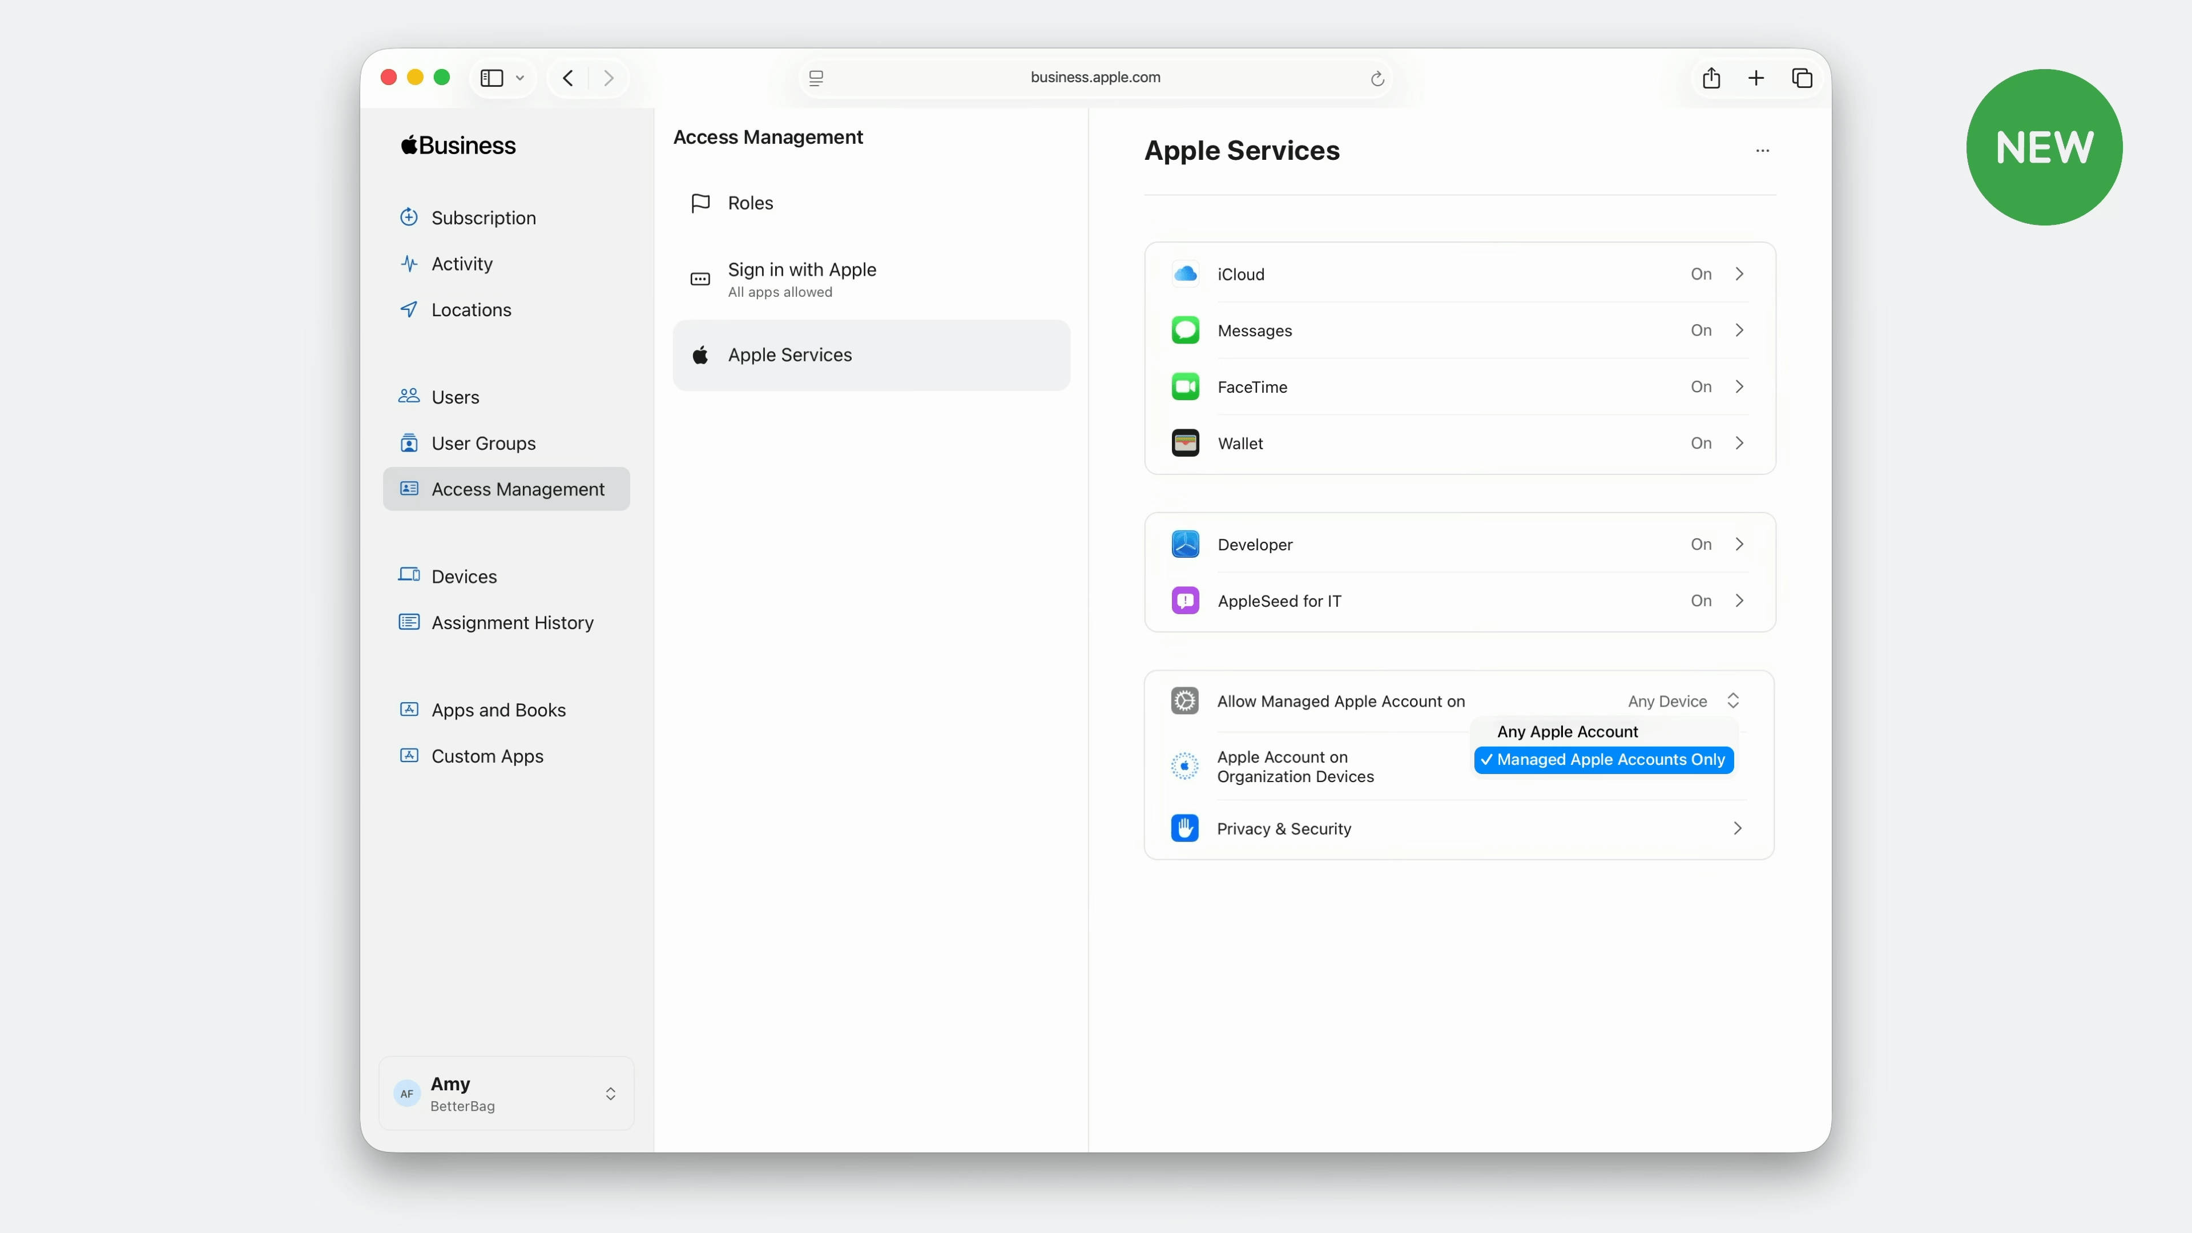
Task: Click the business.apple.com address field
Action: click(x=1095, y=78)
